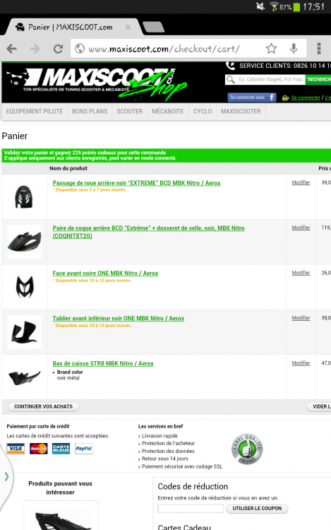Bookmark page with the star icon
Image resolution: width=331 pixels, height=530 pixels.
(x=271, y=49)
